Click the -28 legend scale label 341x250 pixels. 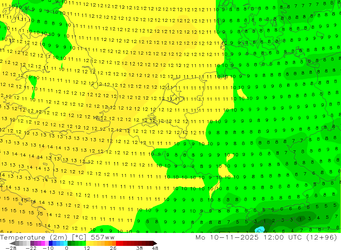(11, 248)
